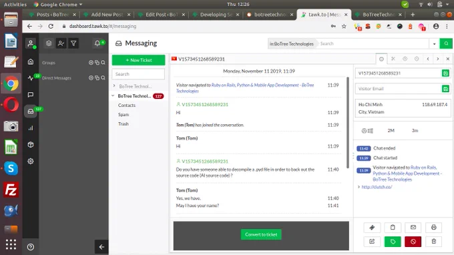Click the green search magnifier button
The height and width of the screenshot is (255, 454).
point(446,43)
